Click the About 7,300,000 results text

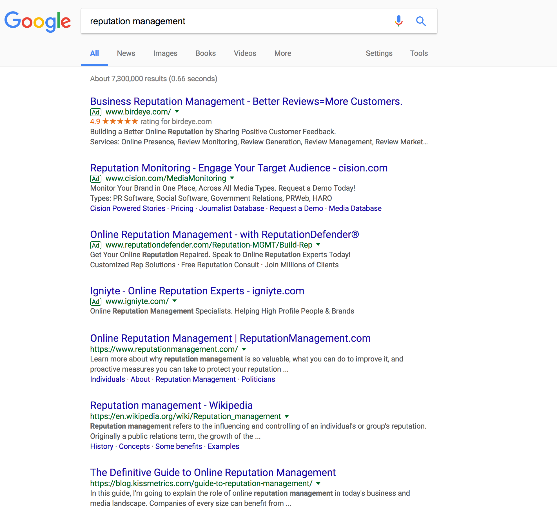(x=154, y=79)
